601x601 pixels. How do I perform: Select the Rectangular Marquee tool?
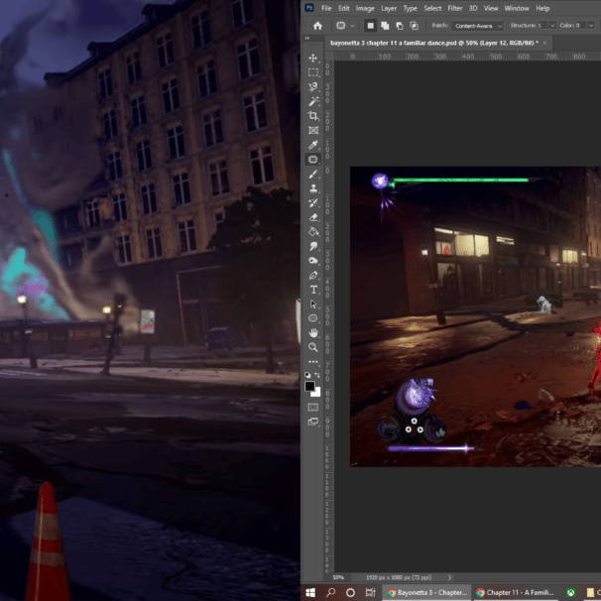[x=313, y=72]
